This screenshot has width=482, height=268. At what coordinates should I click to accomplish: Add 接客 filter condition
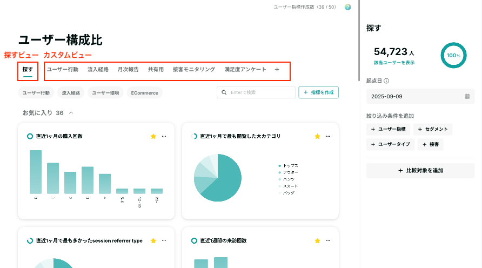coord(430,144)
